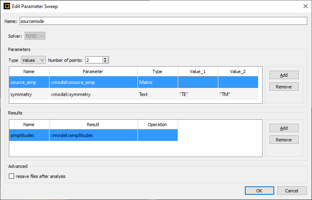Select the amplitudes result row

tap(29, 135)
